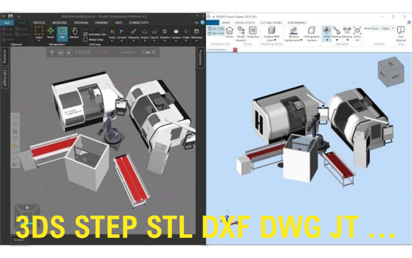Expand the Tools dropdown arrow
412x258 pixels.
point(112,41)
